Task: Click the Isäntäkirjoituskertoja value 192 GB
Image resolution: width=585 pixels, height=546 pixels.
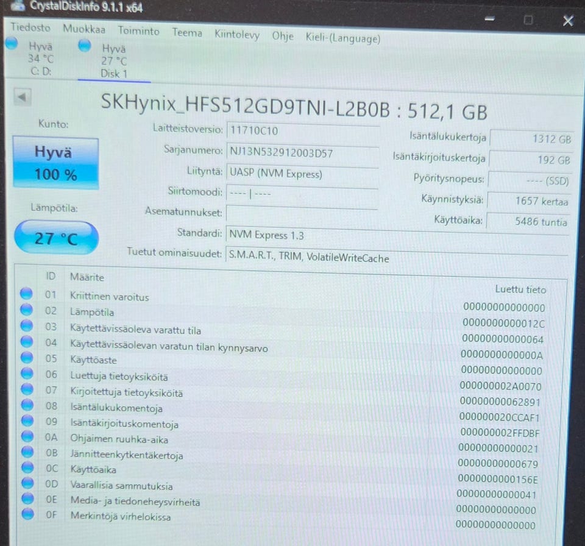Action: coord(531,160)
